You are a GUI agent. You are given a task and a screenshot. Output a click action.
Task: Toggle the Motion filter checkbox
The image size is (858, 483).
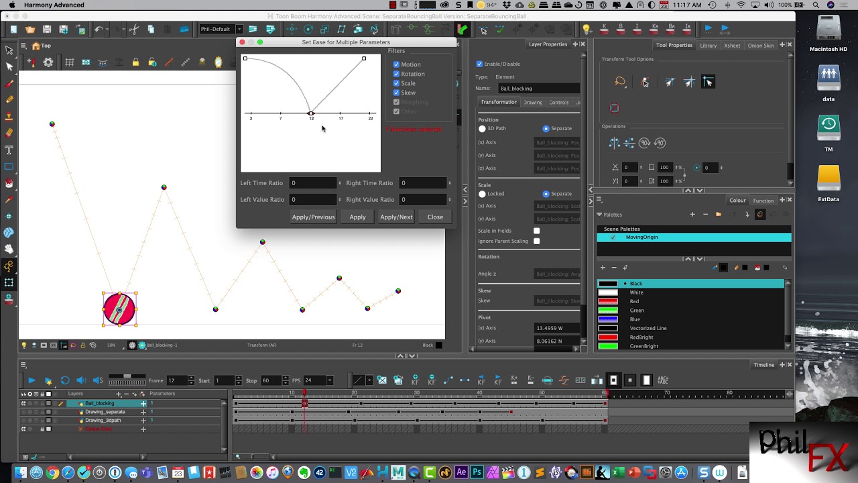tap(396, 64)
